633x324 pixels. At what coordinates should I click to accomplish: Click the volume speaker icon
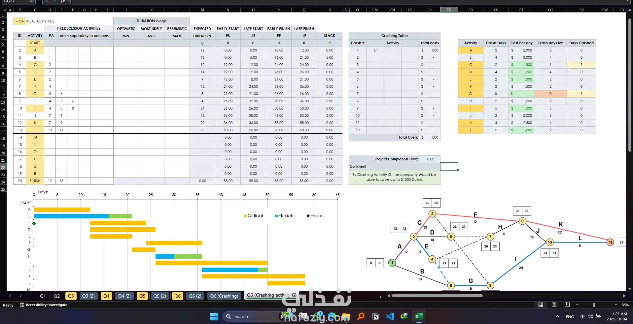[590, 316]
